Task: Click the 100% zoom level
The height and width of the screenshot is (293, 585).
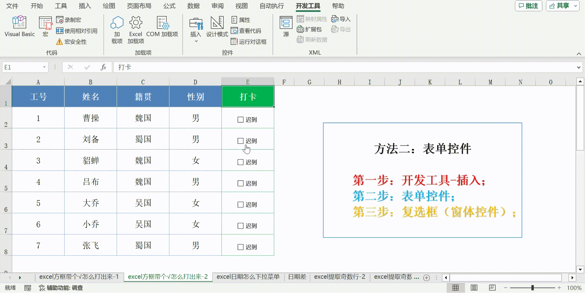Action: pyautogui.click(x=574, y=288)
